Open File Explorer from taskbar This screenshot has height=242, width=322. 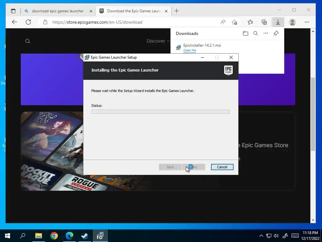coord(38,236)
